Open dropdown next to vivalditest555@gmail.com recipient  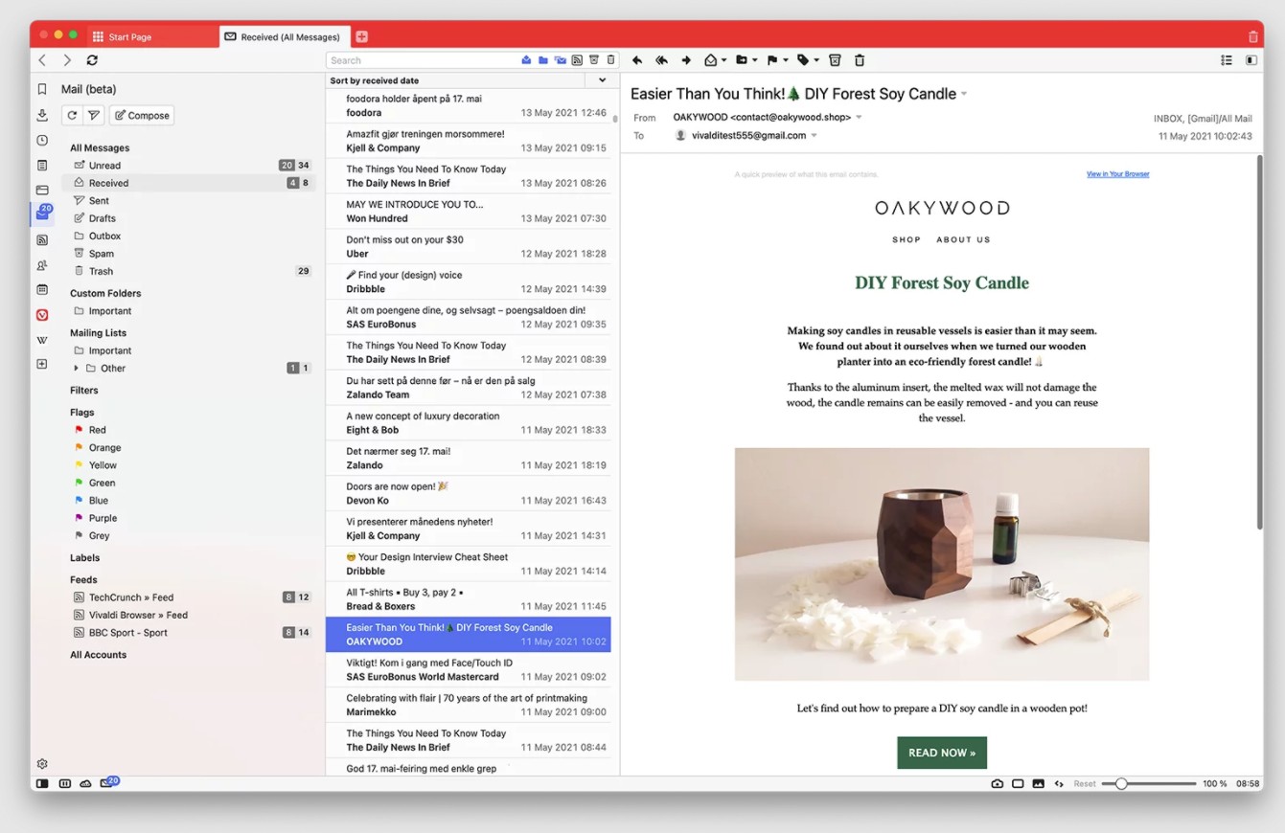[x=815, y=136]
